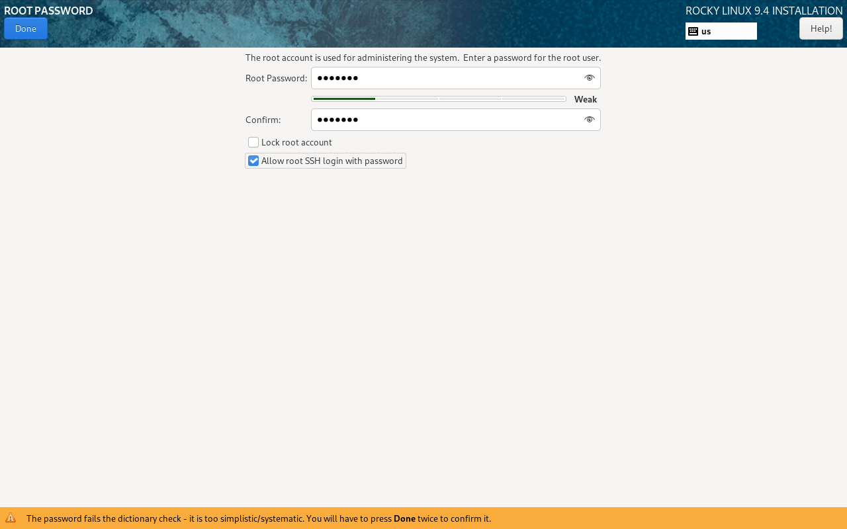The width and height of the screenshot is (847, 529).
Task: Click the Weak strength label
Action: click(x=585, y=99)
